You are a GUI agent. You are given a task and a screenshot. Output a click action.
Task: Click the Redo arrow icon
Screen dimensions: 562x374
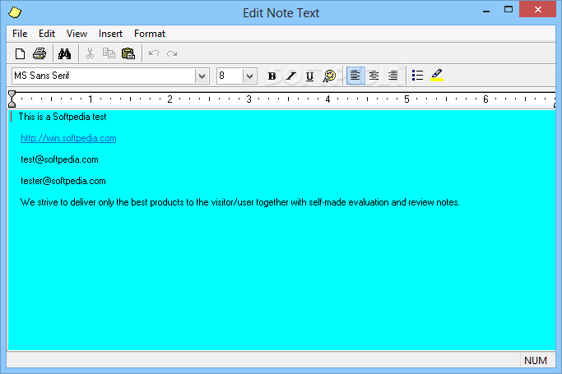tap(172, 53)
